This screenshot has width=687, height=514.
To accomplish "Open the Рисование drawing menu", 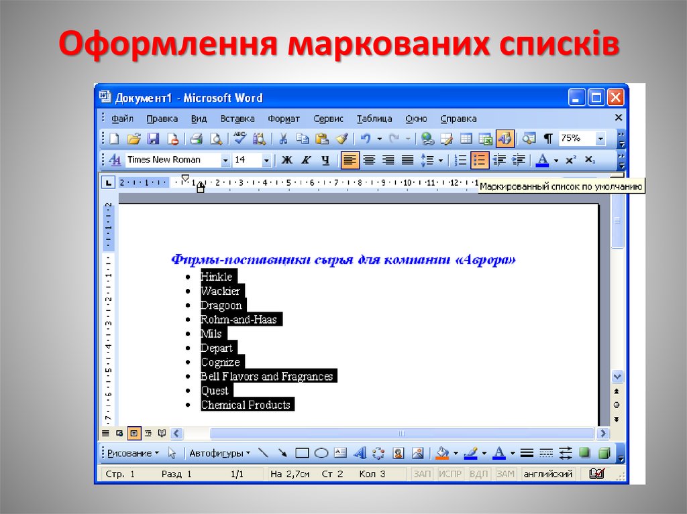I will point(134,453).
